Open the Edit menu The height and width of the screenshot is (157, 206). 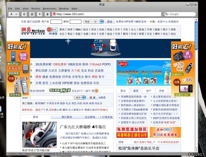[17, 9]
